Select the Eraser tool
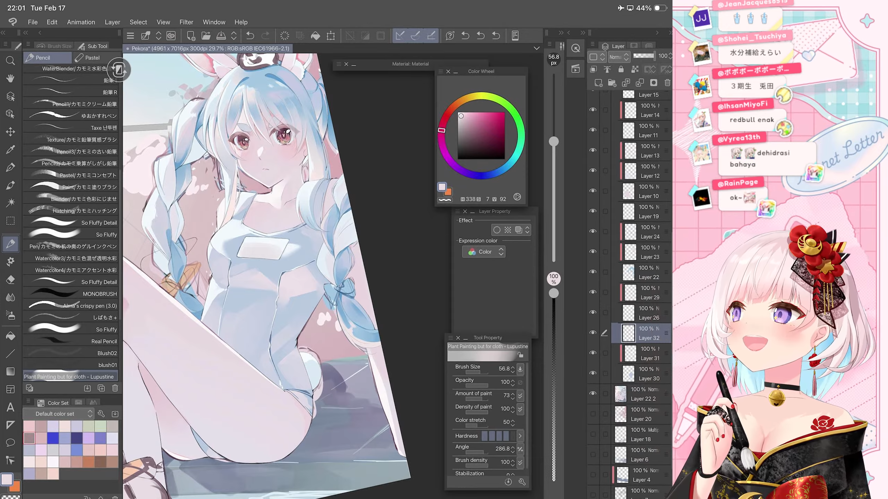Image resolution: width=888 pixels, height=499 pixels. click(10, 279)
